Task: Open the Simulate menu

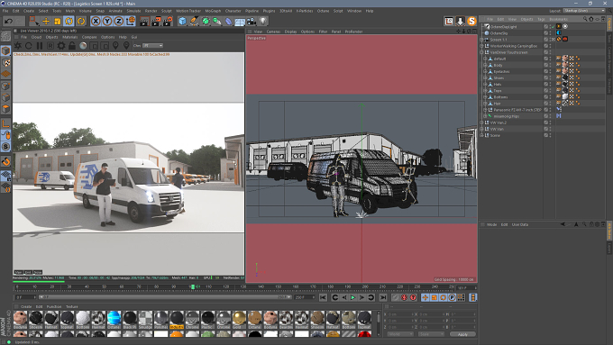Action: 133,11
